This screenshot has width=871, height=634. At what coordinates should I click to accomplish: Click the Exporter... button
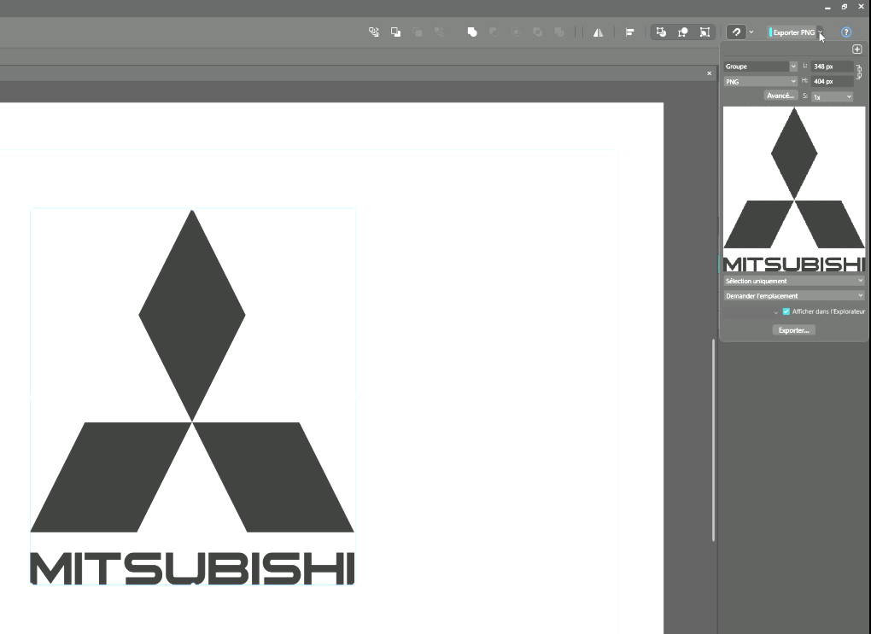[x=793, y=330]
